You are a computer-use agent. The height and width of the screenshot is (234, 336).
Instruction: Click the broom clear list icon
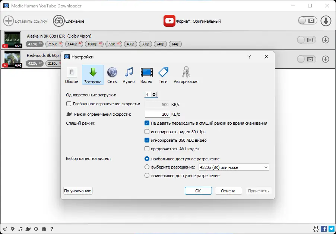(x=5, y=229)
